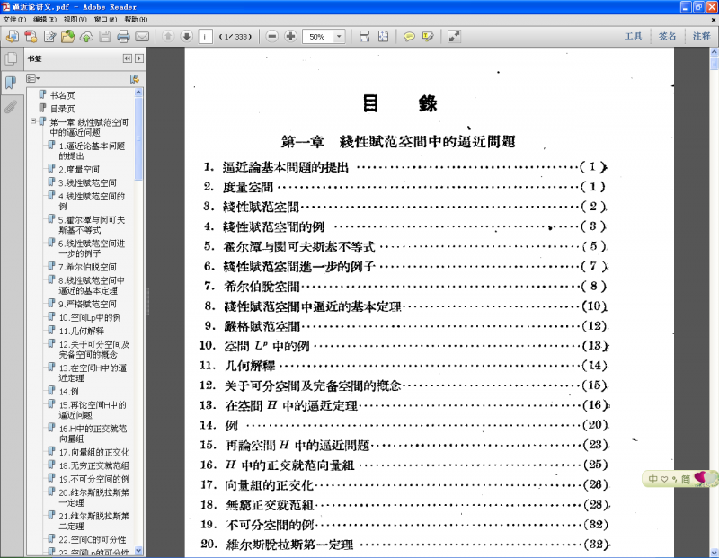Viewport: 719px width, 558px height.
Task: Open the 窗口 (Window) menu
Action: [105, 19]
